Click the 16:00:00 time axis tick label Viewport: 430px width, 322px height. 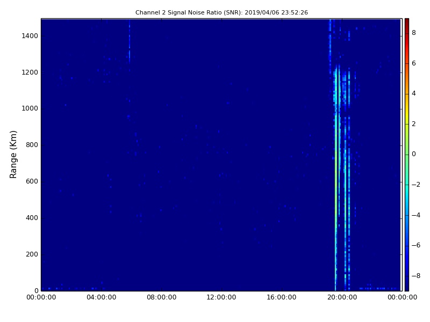coord(282,298)
